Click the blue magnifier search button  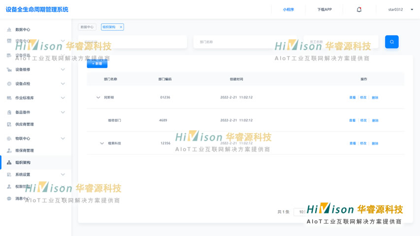click(391, 42)
